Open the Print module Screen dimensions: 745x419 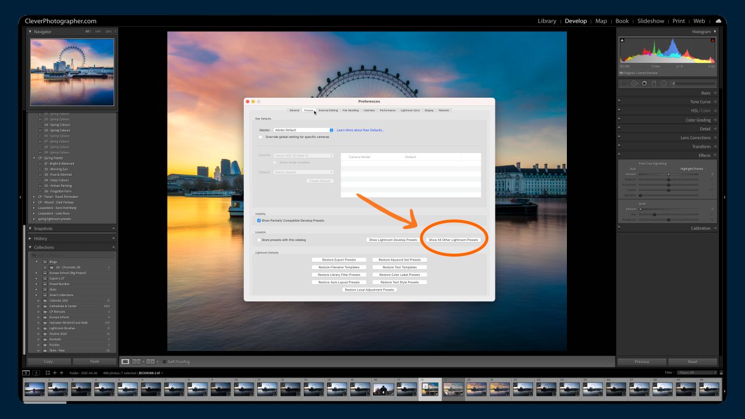click(x=679, y=21)
